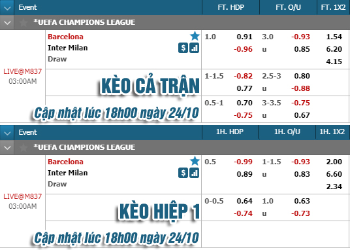This screenshot has height=250, width=350.
Task: Toggle the blue favorite star for first-half Barcelona match
Action: (195, 161)
